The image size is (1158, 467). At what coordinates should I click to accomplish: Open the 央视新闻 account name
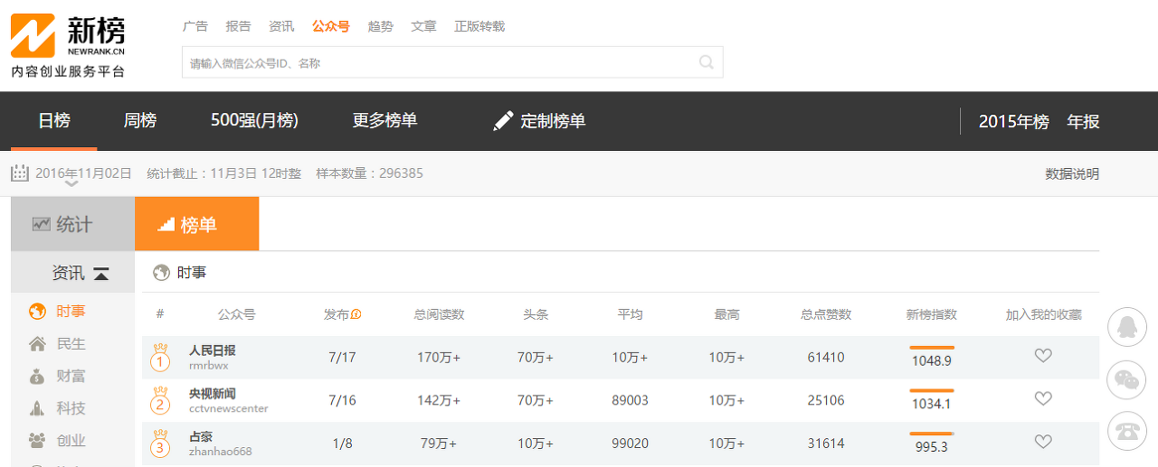[212, 394]
